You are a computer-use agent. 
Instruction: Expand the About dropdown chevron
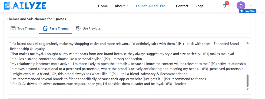127,6
